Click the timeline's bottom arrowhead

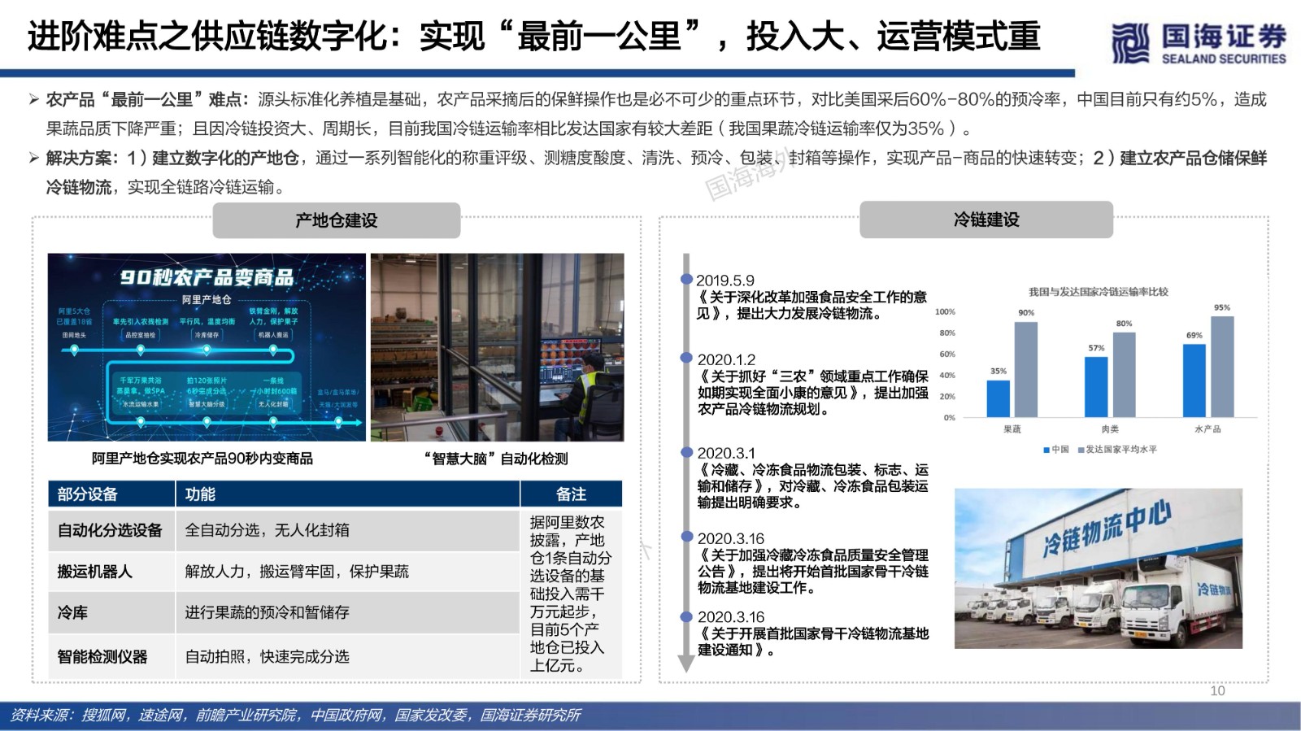(x=686, y=664)
